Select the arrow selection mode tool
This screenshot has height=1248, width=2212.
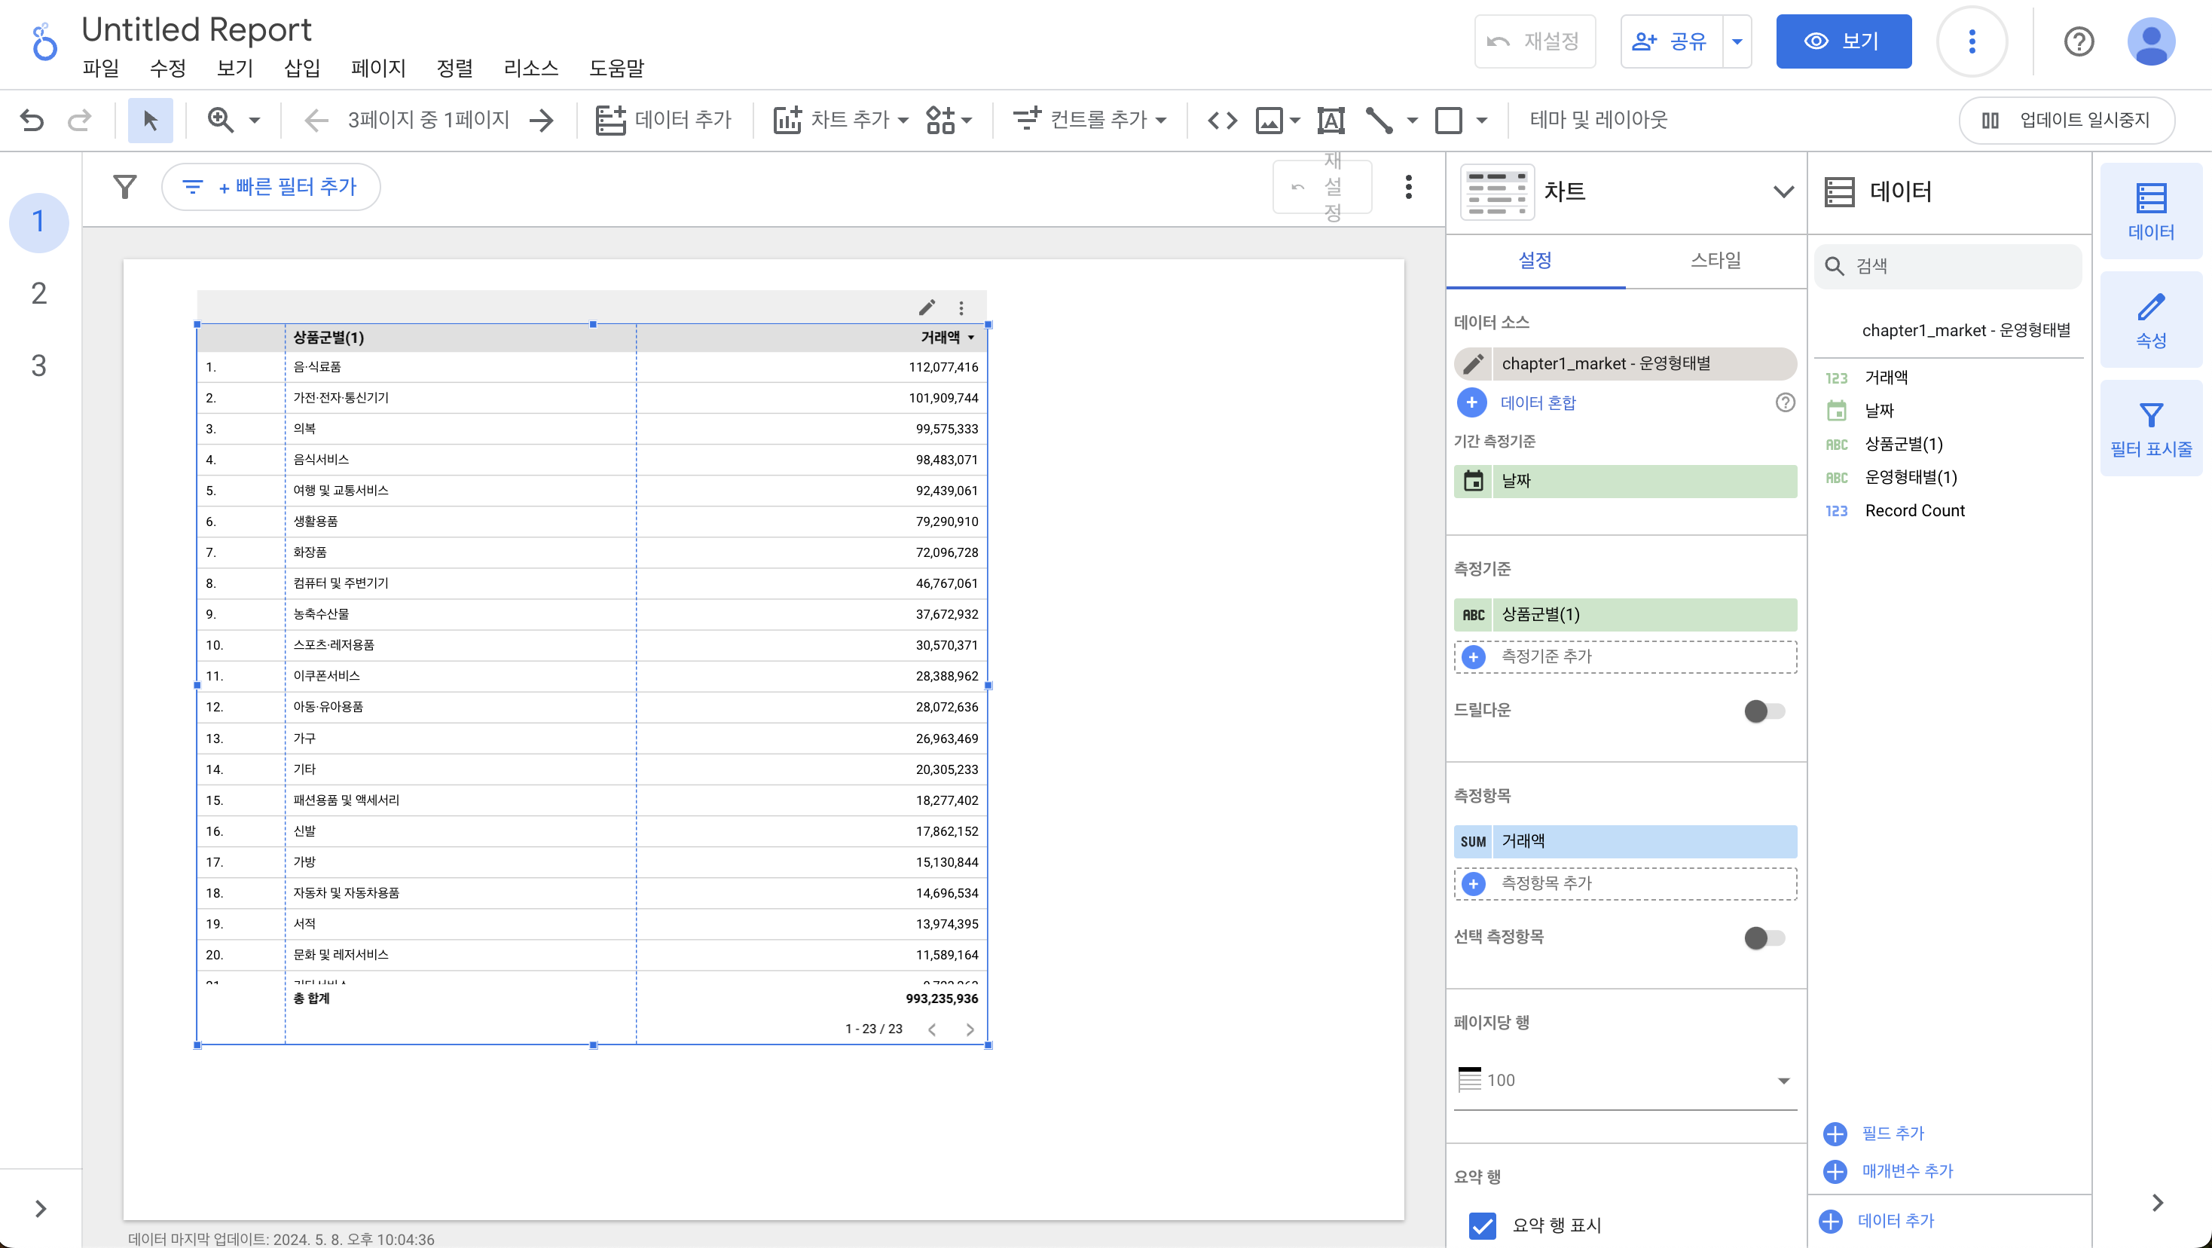pyautogui.click(x=150, y=121)
